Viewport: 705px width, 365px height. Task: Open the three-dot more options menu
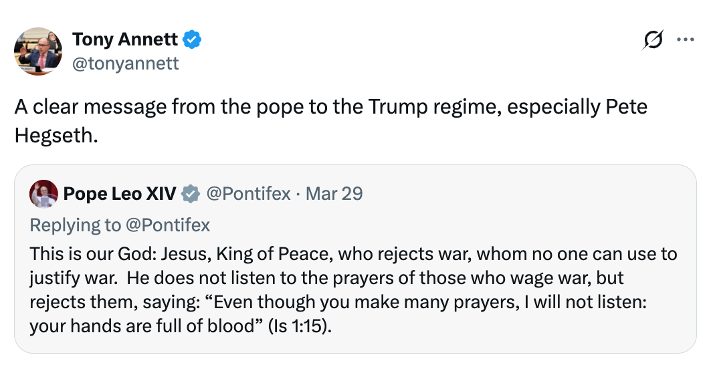(x=686, y=40)
